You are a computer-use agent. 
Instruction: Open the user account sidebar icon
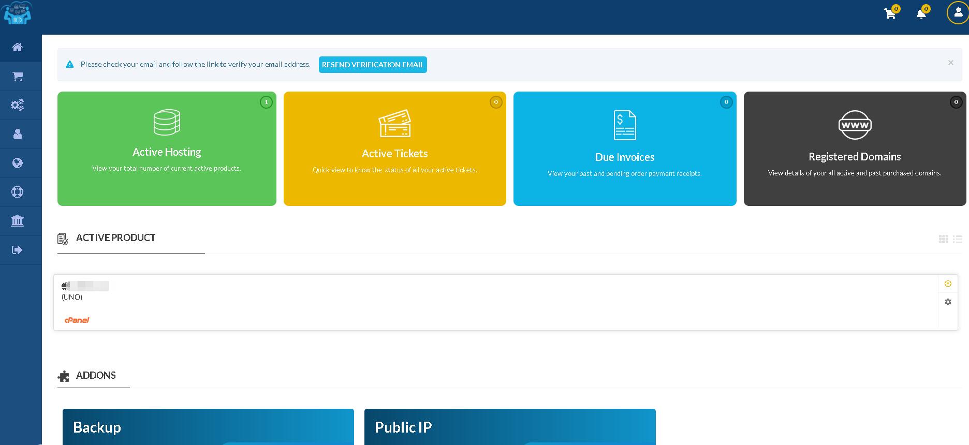coord(17,135)
